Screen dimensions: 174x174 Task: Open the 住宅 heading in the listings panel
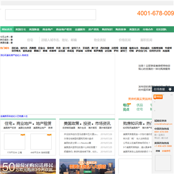pyautogui.click(x=8, y=124)
